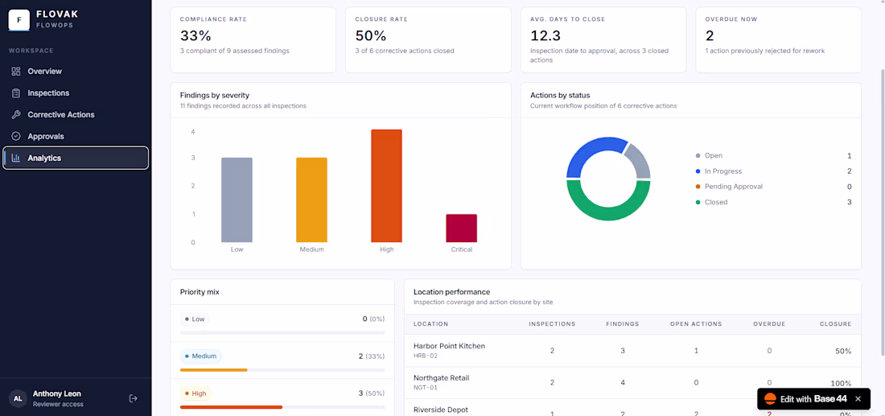The width and height of the screenshot is (885, 416).
Task: Click the High priority progress bar
Action: (x=282, y=407)
